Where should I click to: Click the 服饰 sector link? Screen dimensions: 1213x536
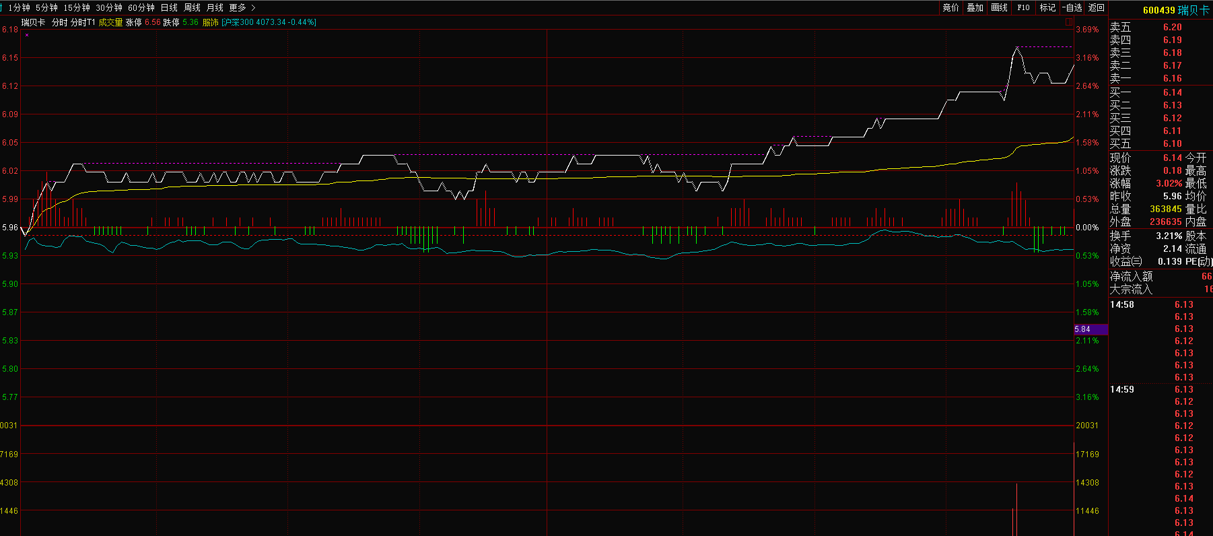click(210, 22)
